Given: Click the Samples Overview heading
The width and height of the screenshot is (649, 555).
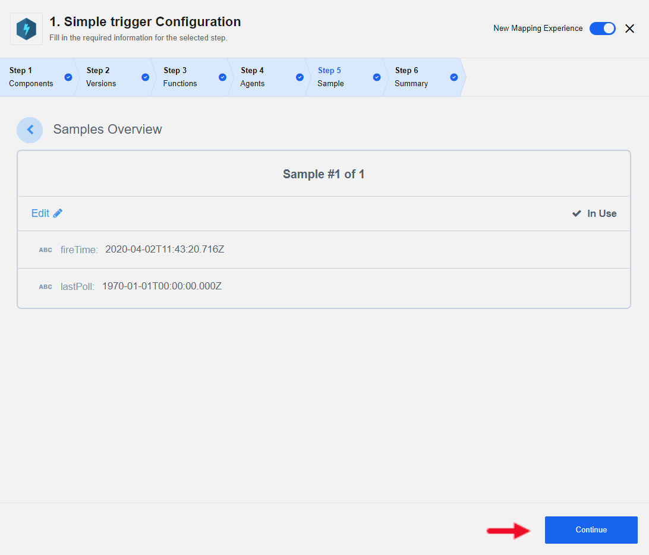Looking at the screenshot, I should pyautogui.click(x=108, y=129).
